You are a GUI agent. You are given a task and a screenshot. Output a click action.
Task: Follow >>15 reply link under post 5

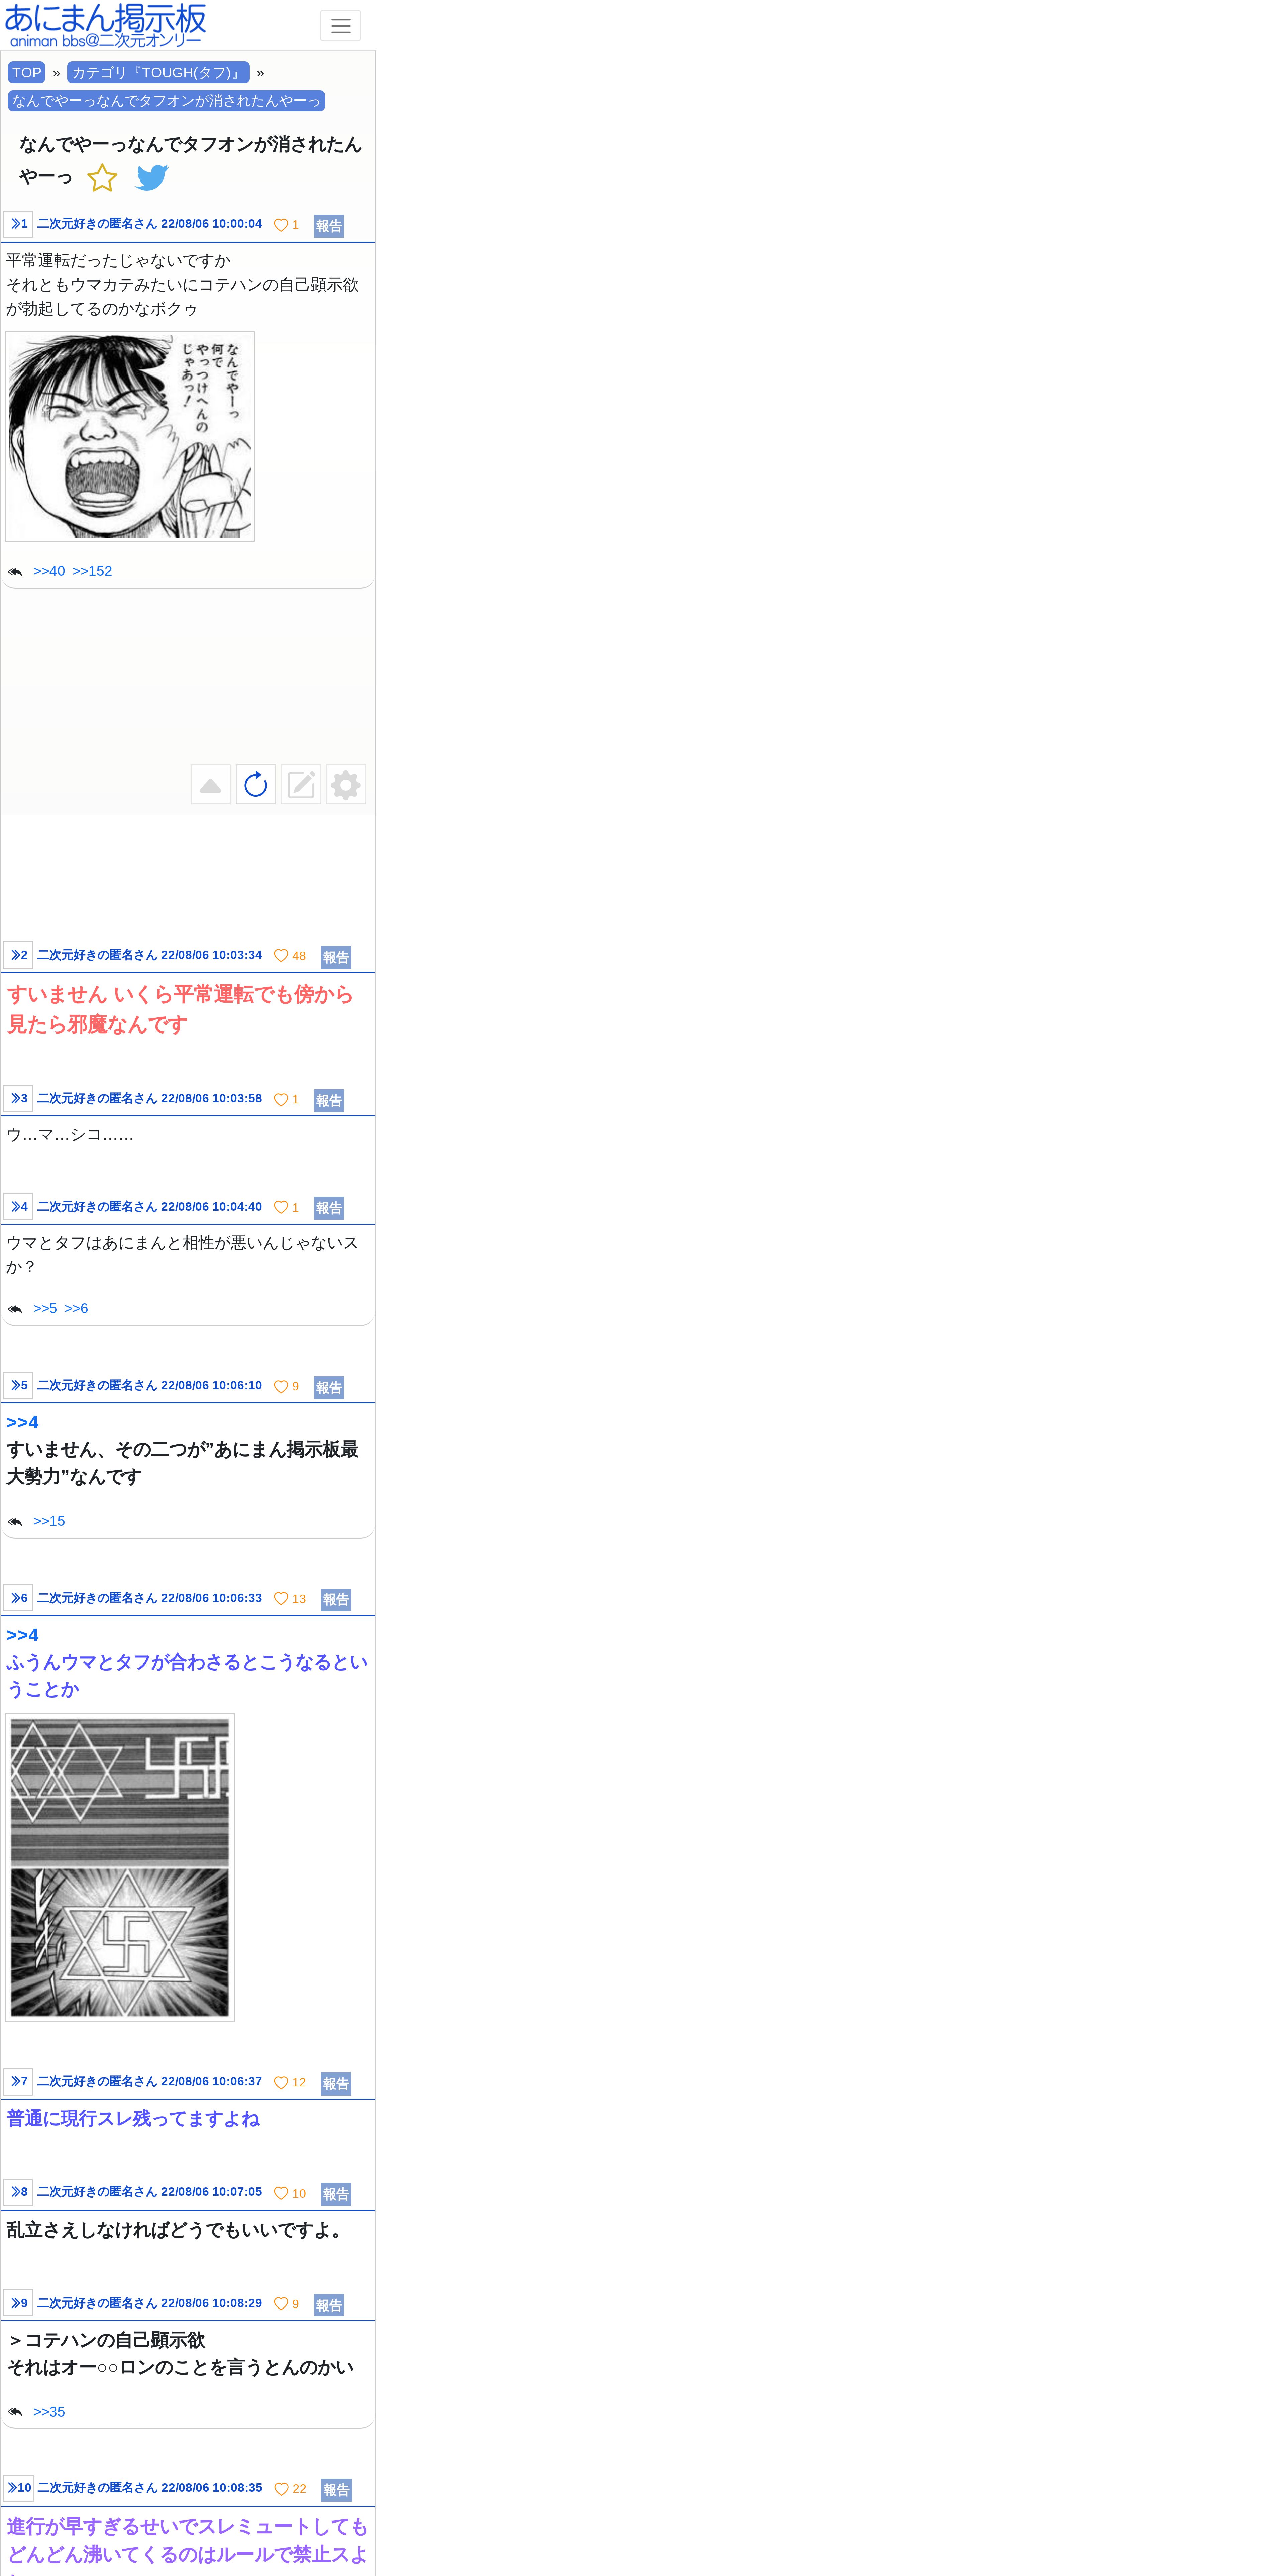(49, 1521)
